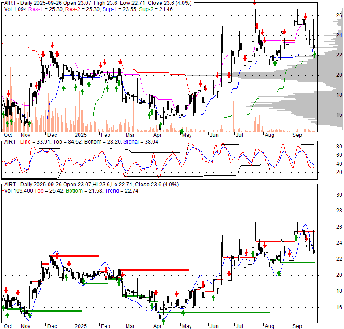Click the Top = 25.42 label in bottom chart

(x=49, y=191)
